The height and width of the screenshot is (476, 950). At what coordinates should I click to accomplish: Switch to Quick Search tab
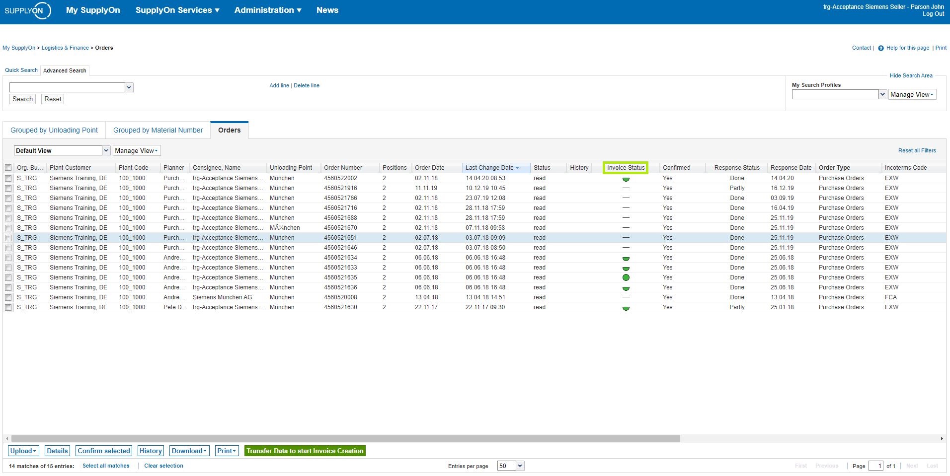click(21, 70)
